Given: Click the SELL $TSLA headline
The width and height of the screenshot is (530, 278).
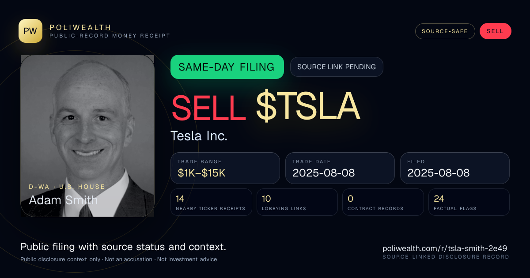Looking at the screenshot, I should click(x=265, y=107).
